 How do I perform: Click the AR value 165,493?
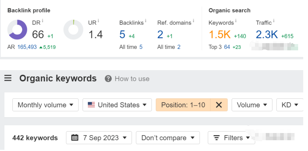point(27,47)
